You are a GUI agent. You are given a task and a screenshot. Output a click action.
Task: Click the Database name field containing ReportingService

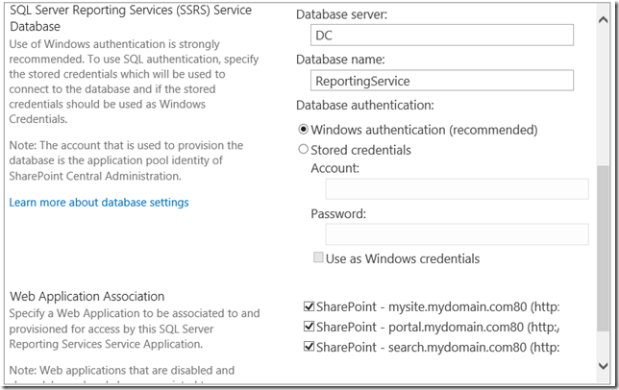pyautogui.click(x=441, y=82)
